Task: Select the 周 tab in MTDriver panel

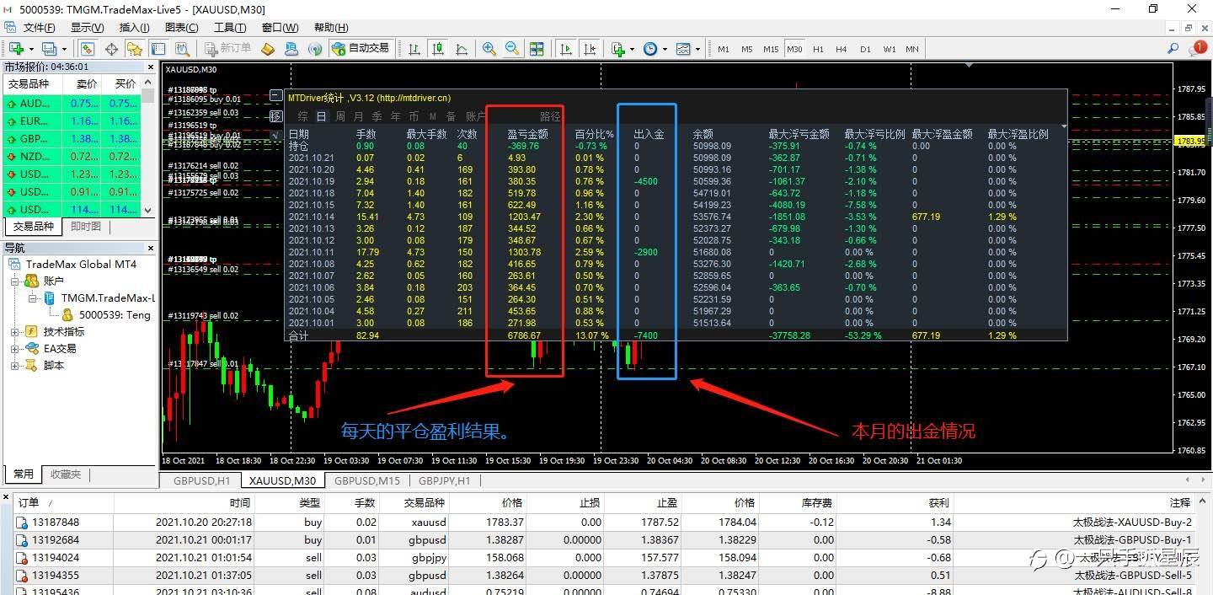Action: pyautogui.click(x=340, y=116)
